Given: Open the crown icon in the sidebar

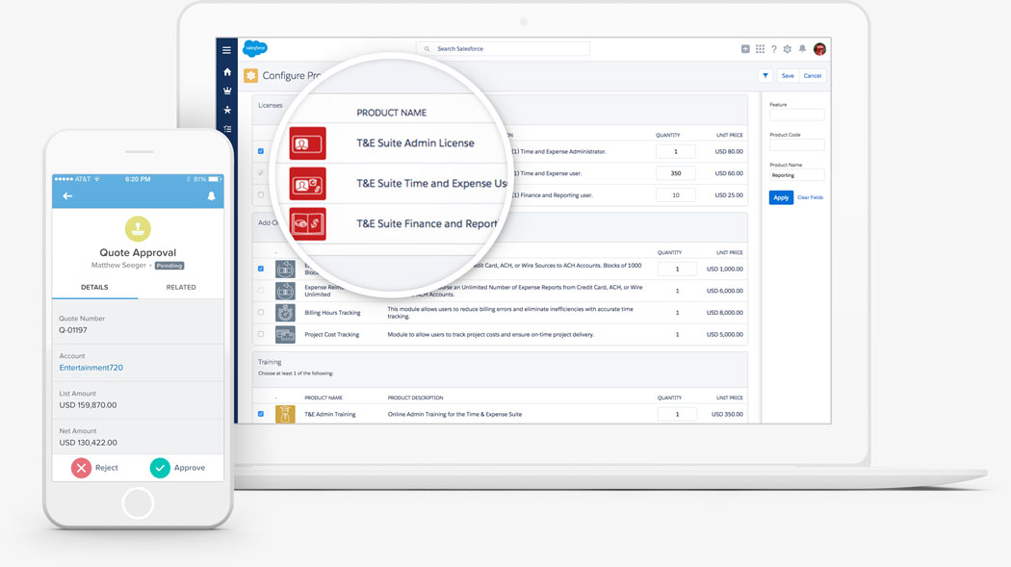Looking at the screenshot, I should click(227, 90).
